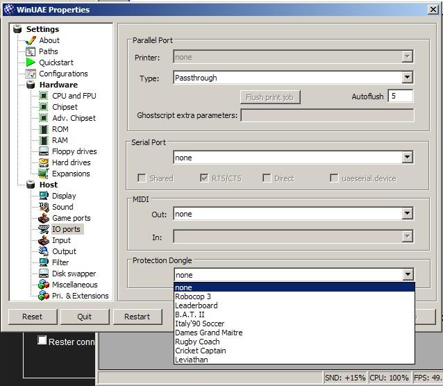Image resolution: width=443 pixels, height=386 pixels.
Task: Select Rugby Coach dongle option
Action: pyautogui.click(x=294, y=342)
